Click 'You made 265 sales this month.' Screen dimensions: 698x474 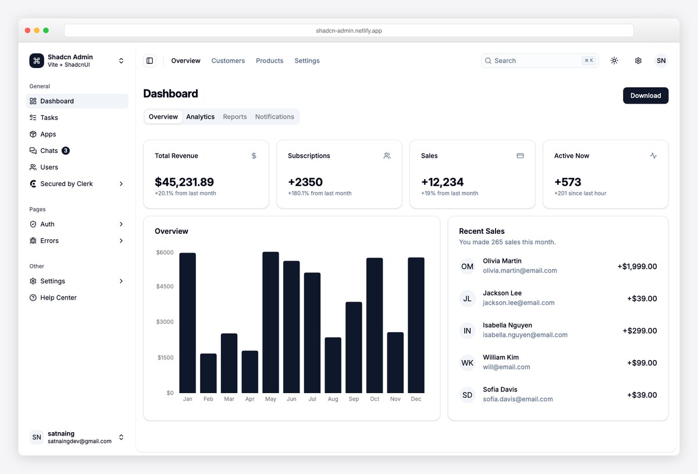point(507,242)
